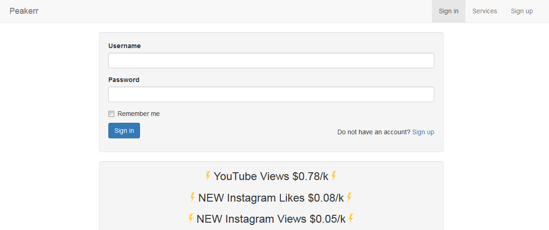549x230 pixels.
Task: Focus the Password input field
Action: tap(271, 94)
